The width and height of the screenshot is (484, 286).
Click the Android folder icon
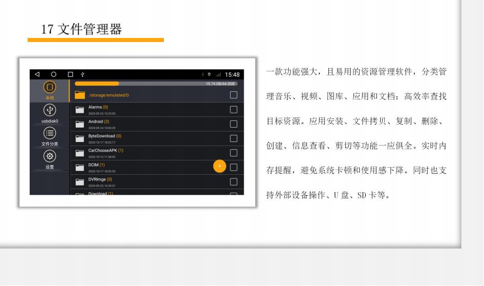click(80, 124)
